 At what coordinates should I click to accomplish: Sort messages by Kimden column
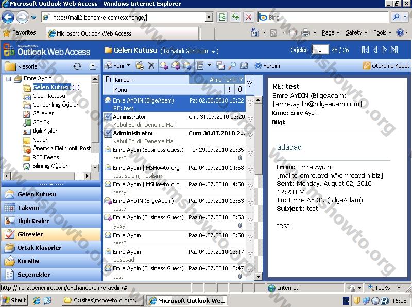click(151, 80)
